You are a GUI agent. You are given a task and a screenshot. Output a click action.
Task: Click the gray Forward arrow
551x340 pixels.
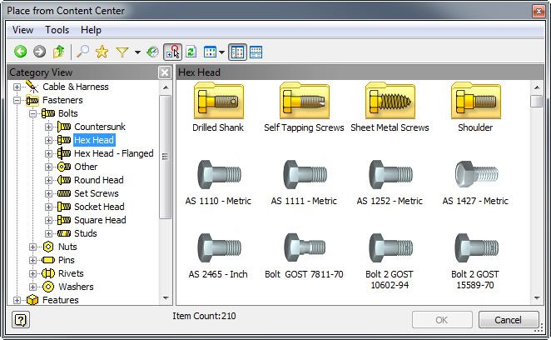click(39, 52)
